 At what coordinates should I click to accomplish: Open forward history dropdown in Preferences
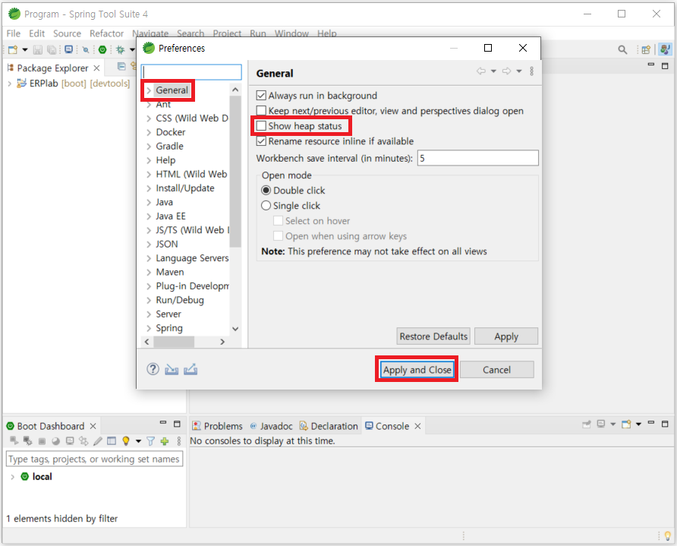tap(519, 71)
